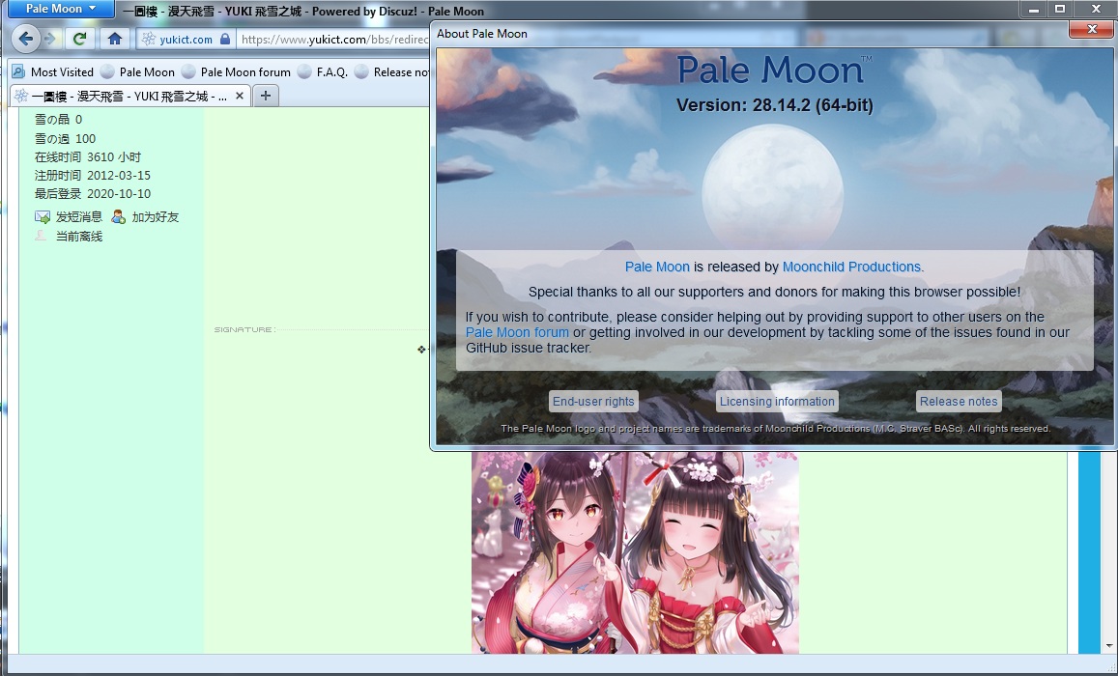
Task: Click the End-user rights button
Action: 593,401
